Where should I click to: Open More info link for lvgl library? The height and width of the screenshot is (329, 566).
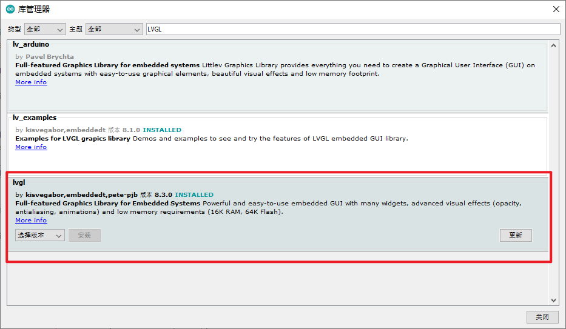pyautogui.click(x=31, y=220)
